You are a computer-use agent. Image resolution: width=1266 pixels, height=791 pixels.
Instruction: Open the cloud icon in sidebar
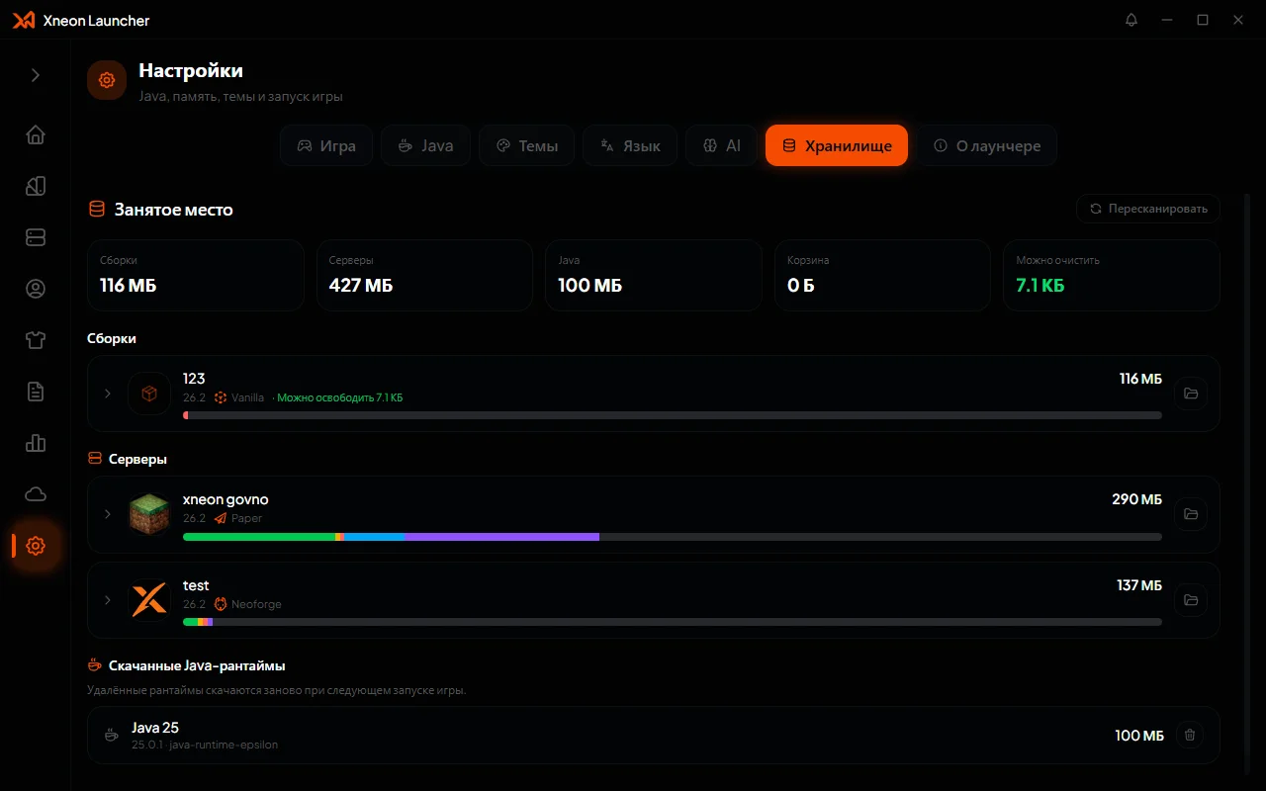click(x=36, y=494)
